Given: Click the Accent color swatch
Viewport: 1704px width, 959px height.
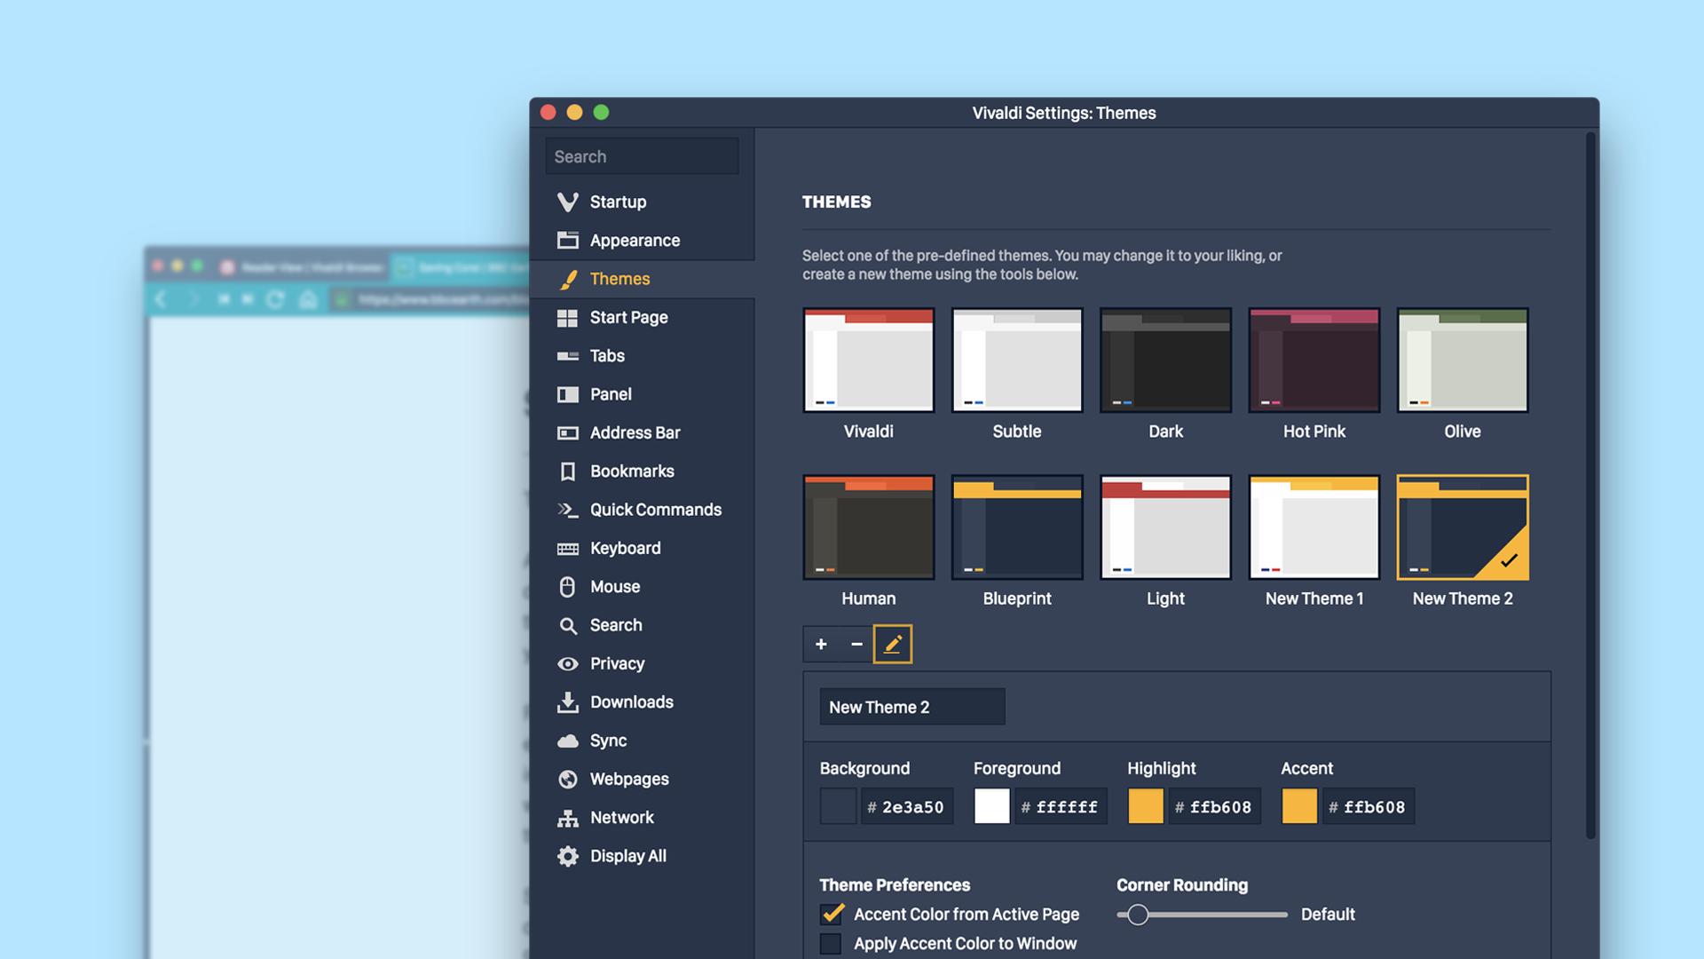Looking at the screenshot, I should [x=1299, y=806].
